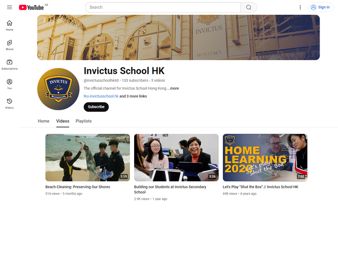Open History from the sidebar
This screenshot has width=338, height=253.
click(10, 103)
